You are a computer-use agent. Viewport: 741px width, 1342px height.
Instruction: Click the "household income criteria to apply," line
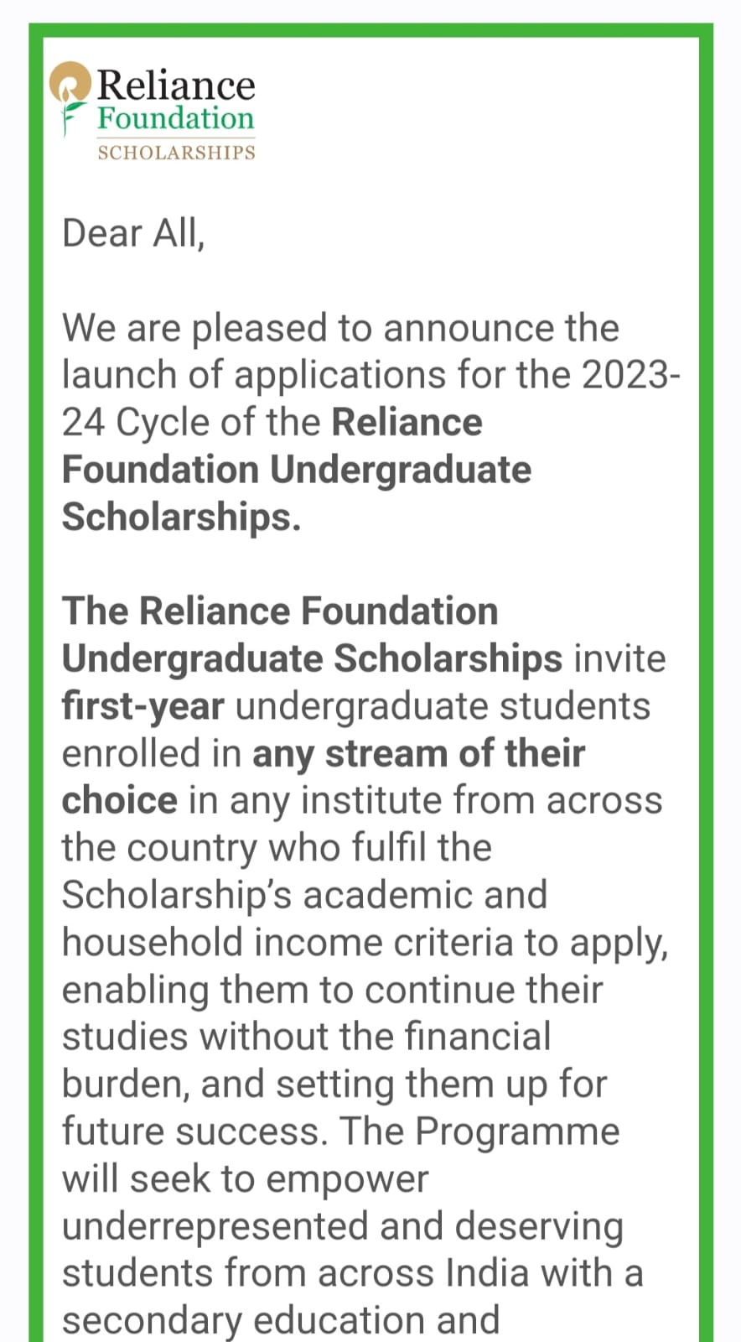coord(365,944)
